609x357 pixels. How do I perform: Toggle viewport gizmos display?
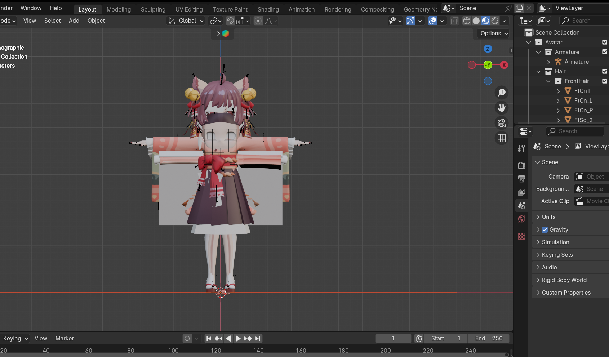point(410,21)
